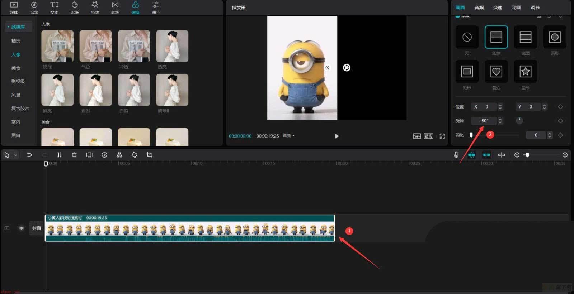
Task: Start voice recording with microphone icon
Action: 456,155
